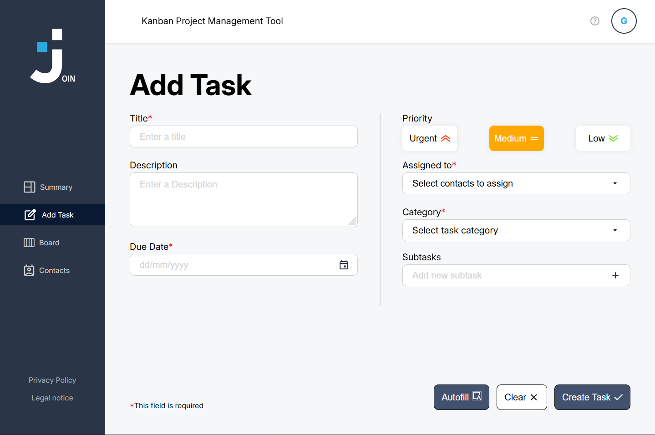This screenshot has height=435, width=655.
Task: Click the plus icon to add a subtask
Action: (x=615, y=275)
